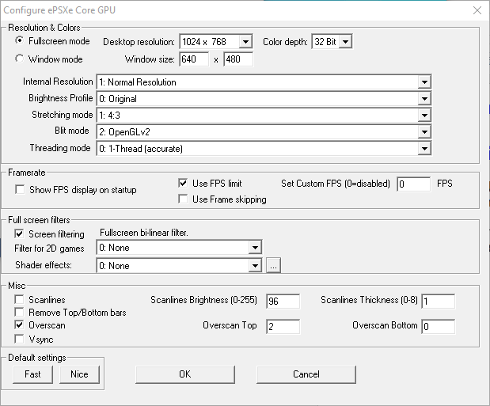The height and width of the screenshot is (406, 490).
Task: Select the Window mode radio button
Action: [19, 59]
